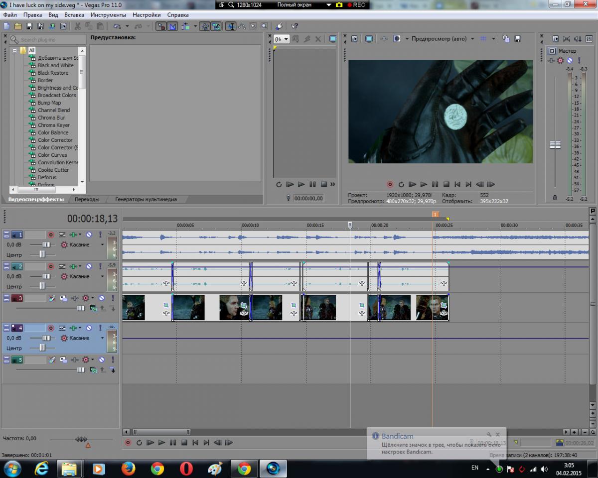Select the Normal Edit tool
598x478 pixels.
[x=230, y=26]
